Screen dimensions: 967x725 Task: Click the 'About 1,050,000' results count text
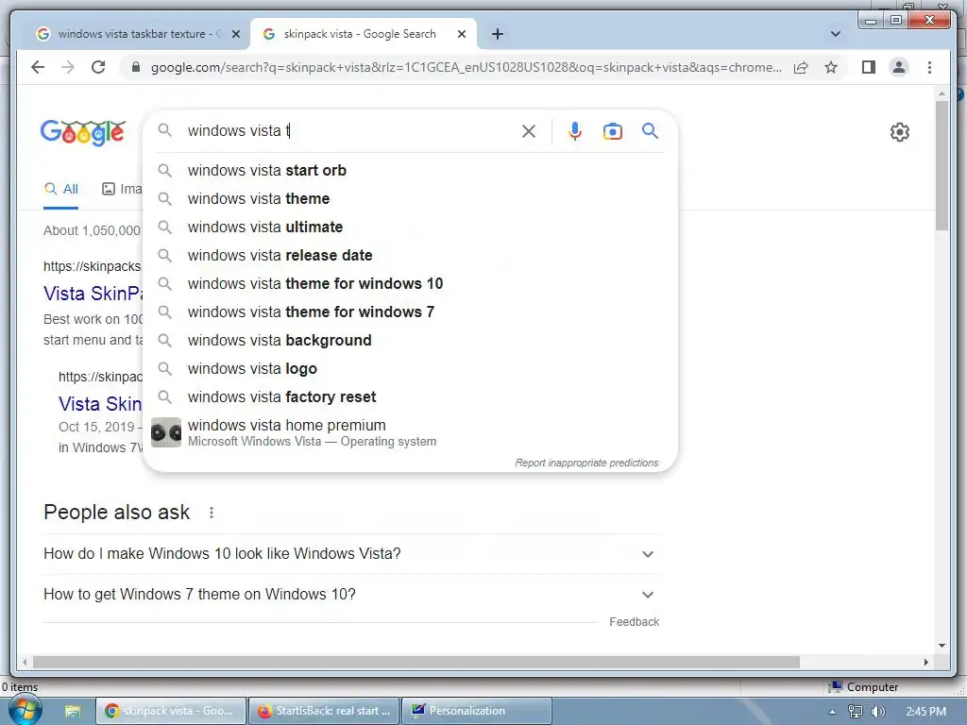92,230
